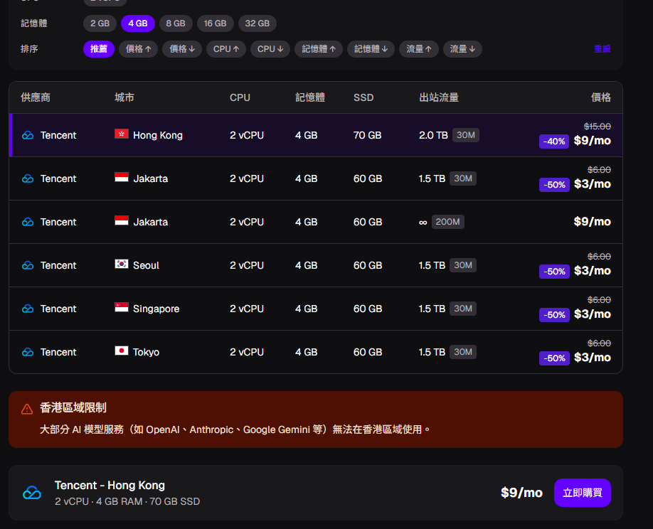Sort by 價格 descending
The image size is (653, 529).
click(182, 49)
